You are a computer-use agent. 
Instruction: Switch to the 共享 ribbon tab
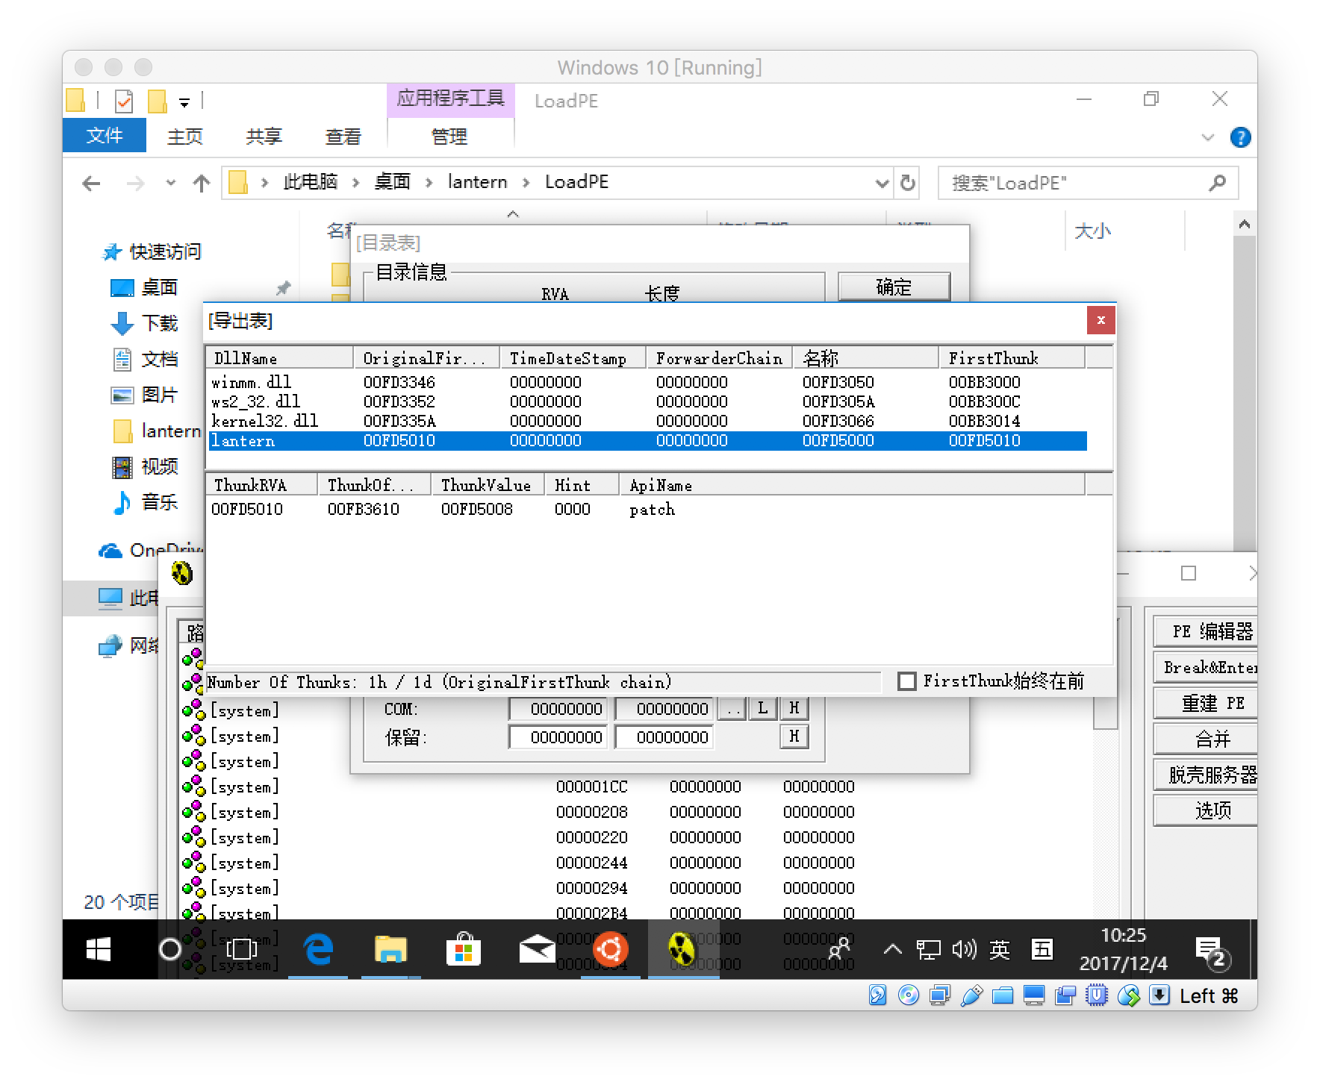click(264, 136)
